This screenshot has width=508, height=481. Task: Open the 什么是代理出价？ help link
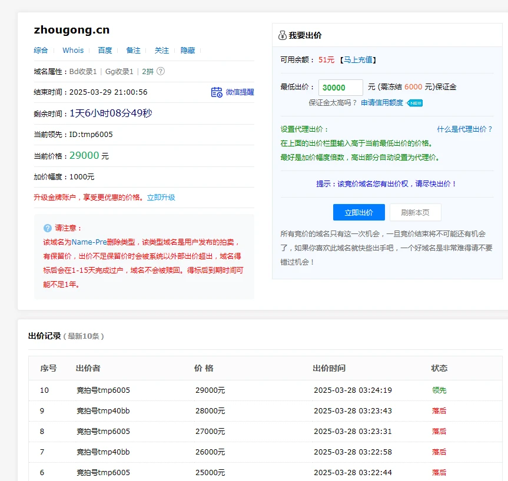464,129
